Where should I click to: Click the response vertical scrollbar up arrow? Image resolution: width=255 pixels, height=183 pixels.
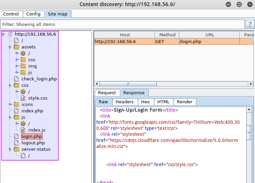point(249,110)
